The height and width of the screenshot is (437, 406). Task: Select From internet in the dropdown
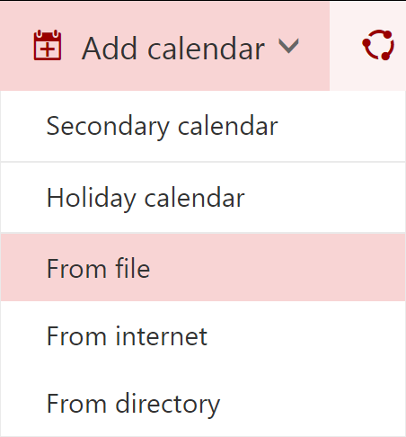tap(203, 335)
